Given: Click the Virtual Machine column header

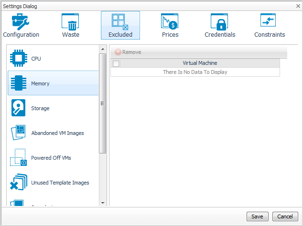Looking at the screenshot, I should 200,63.
